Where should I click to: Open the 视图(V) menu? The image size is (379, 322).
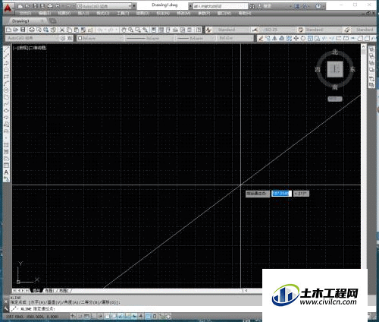[64, 13]
